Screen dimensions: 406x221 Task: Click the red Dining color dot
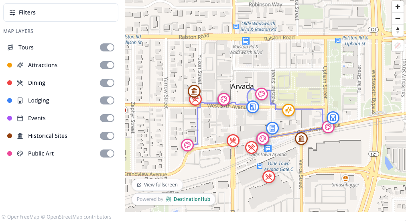(10, 83)
